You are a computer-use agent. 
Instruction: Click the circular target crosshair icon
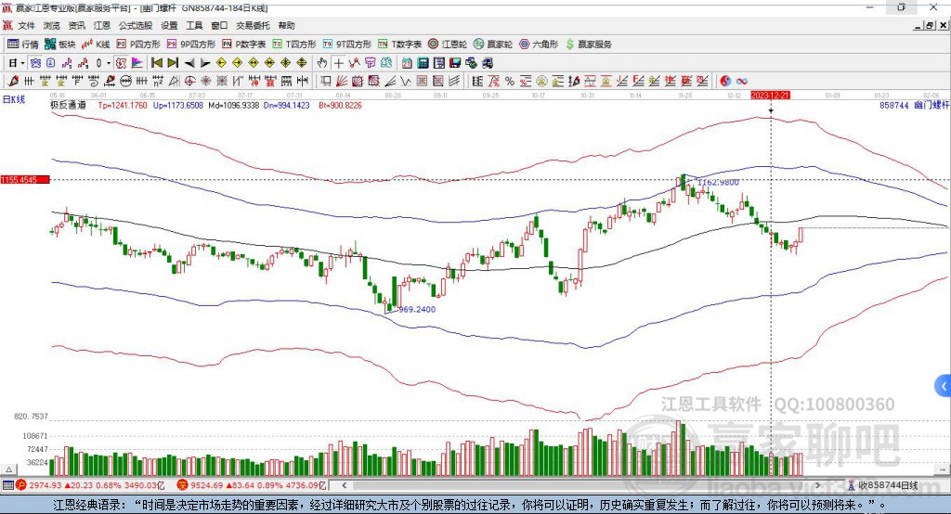(189, 82)
